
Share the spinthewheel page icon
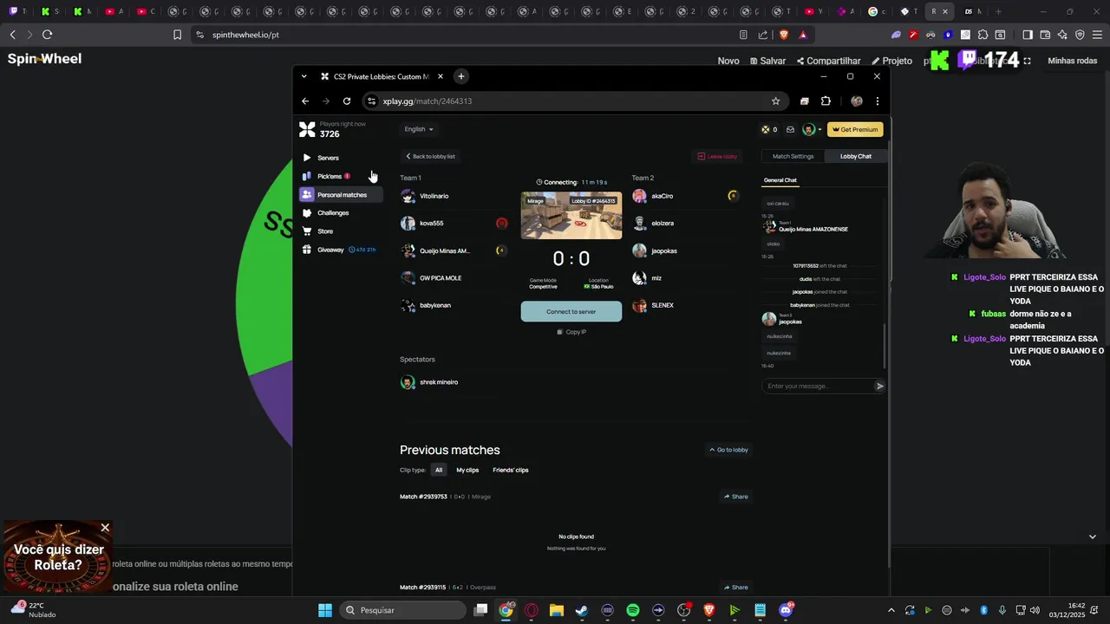tap(763, 35)
